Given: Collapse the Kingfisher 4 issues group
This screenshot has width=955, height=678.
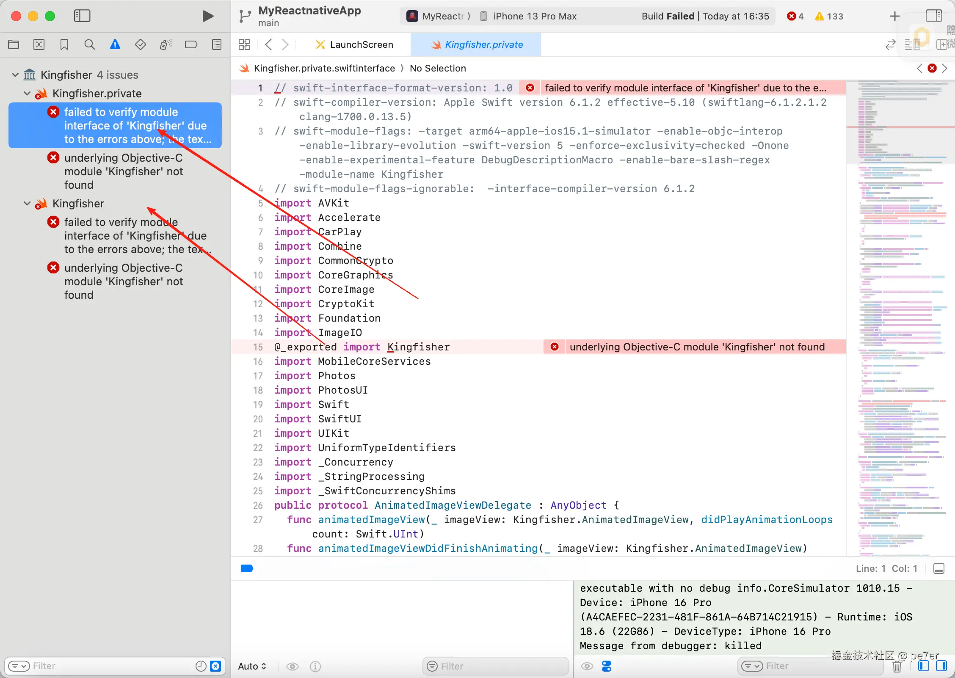Looking at the screenshot, I should tap(15, 75).
